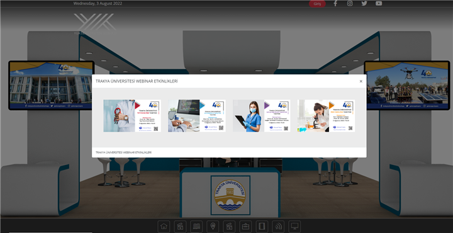Select the door panel icon in bottom toolbar
This screenshot has width=453, height=233.
(x=262, y=226)
